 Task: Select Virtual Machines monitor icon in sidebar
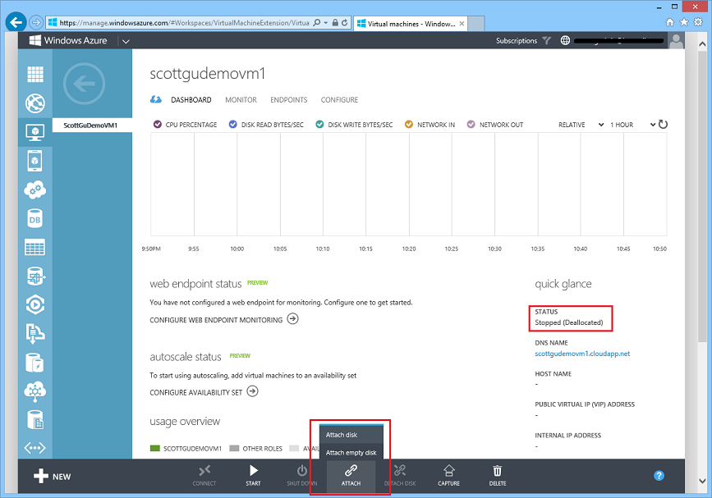(35, 132)
